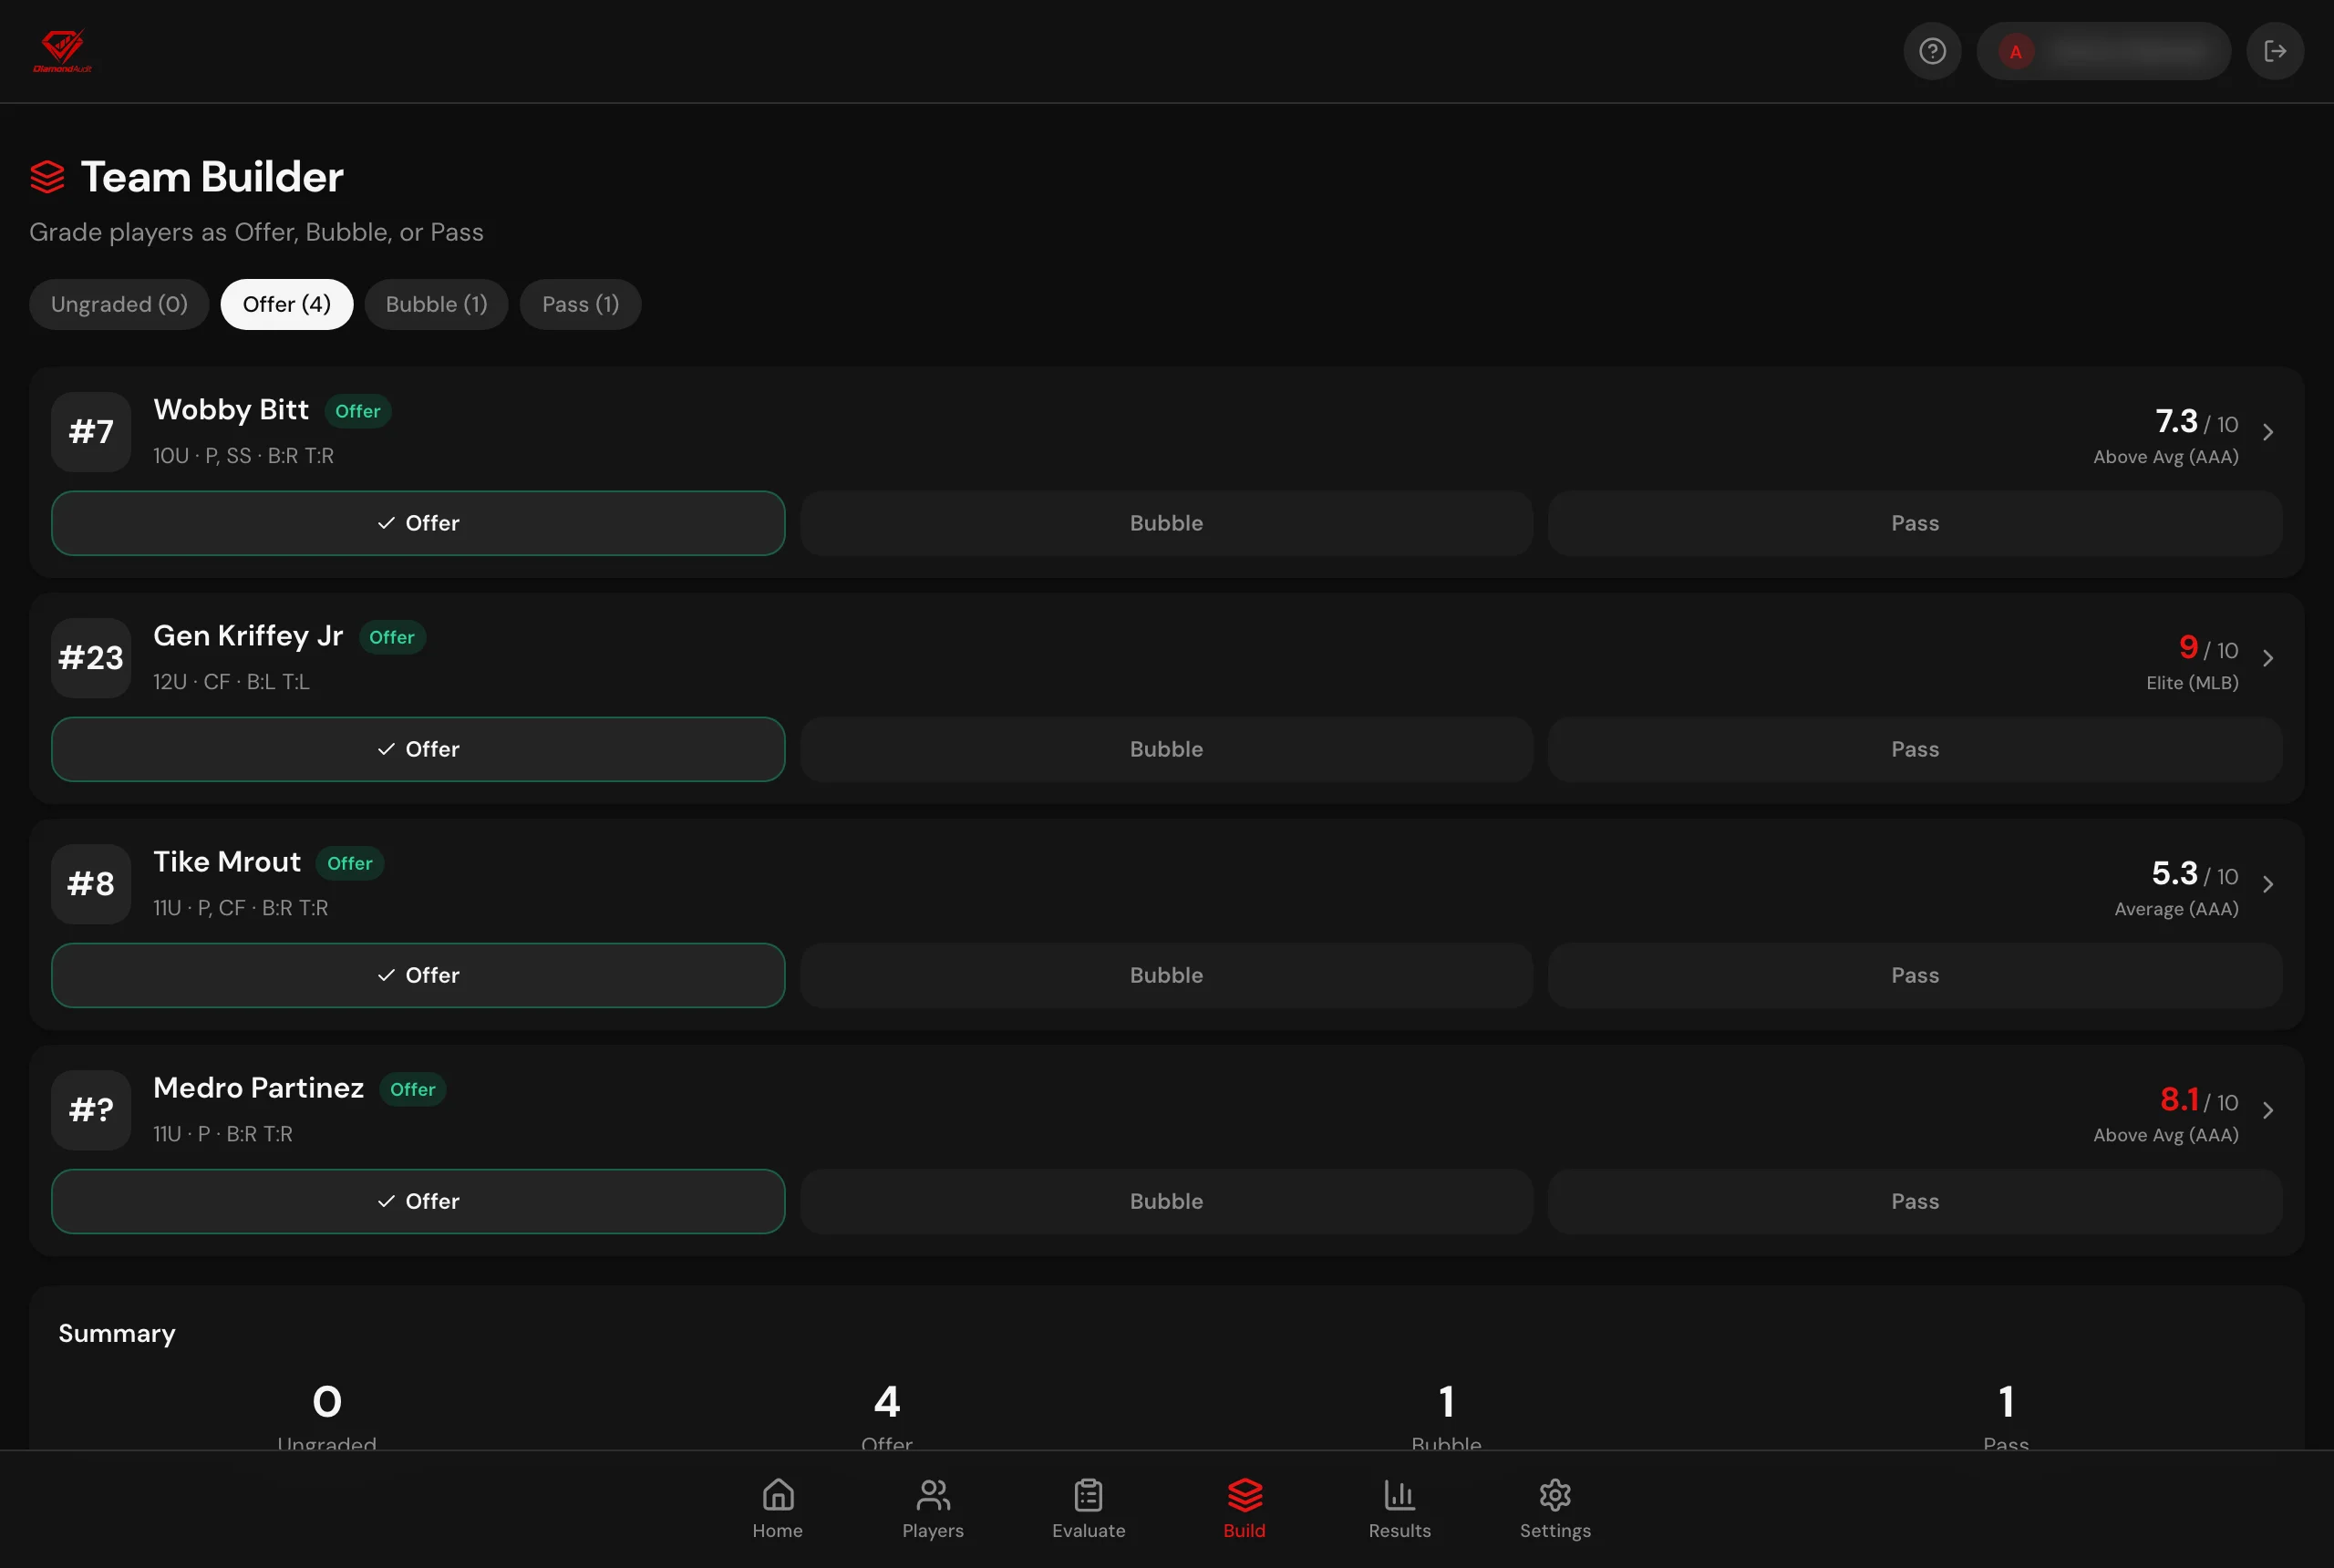This screenshot has height=1568, width=2334.
Task: Click jersey badge #23
Action: [x=91, y=658]
